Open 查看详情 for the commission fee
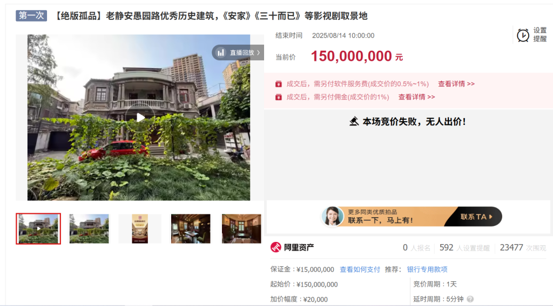 pos(416,97)
